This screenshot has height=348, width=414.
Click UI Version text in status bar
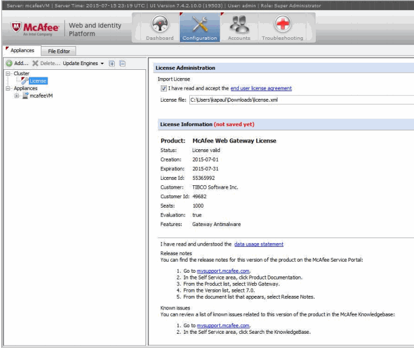pyautogui.click(x=186, y=5)
